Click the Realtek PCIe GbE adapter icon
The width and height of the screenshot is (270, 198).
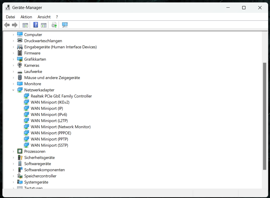[26, 96]
